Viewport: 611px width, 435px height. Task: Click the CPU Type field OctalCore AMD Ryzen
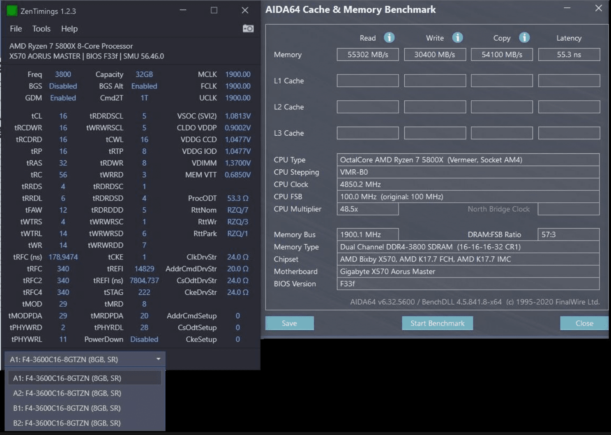click(468, 160)
